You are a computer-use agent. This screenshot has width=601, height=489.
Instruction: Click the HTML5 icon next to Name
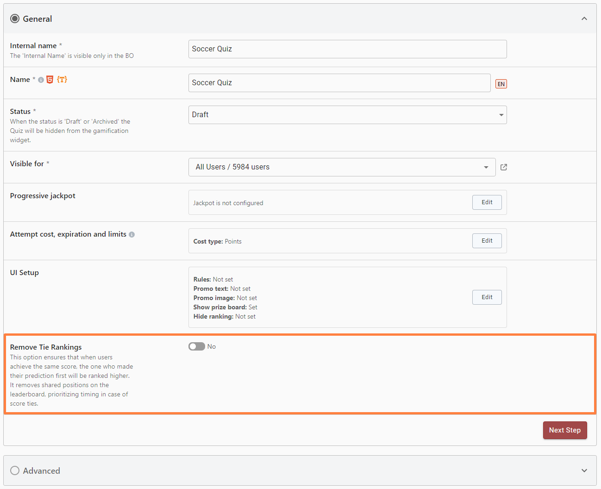pyautogui.click(x=50, y=80)
